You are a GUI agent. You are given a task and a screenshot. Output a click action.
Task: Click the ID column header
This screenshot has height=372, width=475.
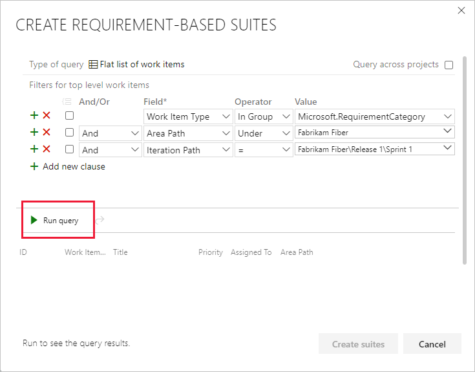[23, 252]
